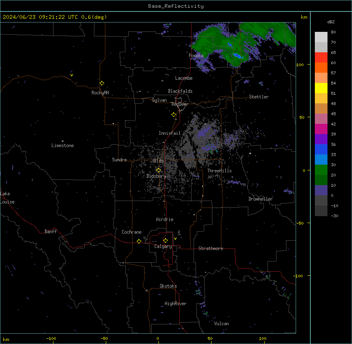Click the Limestone label
Screen dimensions: 352x344
[62, 145]
